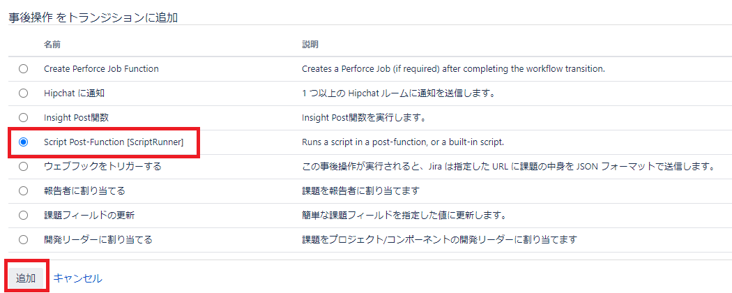Click the Create Perforce Job Function label text
The image size is (732, 293).
[x=101, y=68]
